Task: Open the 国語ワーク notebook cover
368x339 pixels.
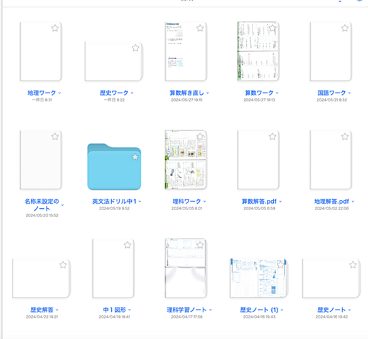Action: pyautogui.click(x=331, y=51)
